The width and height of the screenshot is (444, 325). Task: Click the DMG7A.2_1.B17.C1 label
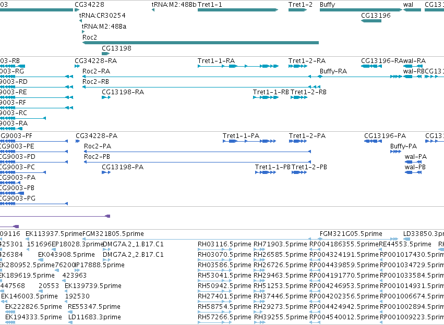[x=133, y=244]
